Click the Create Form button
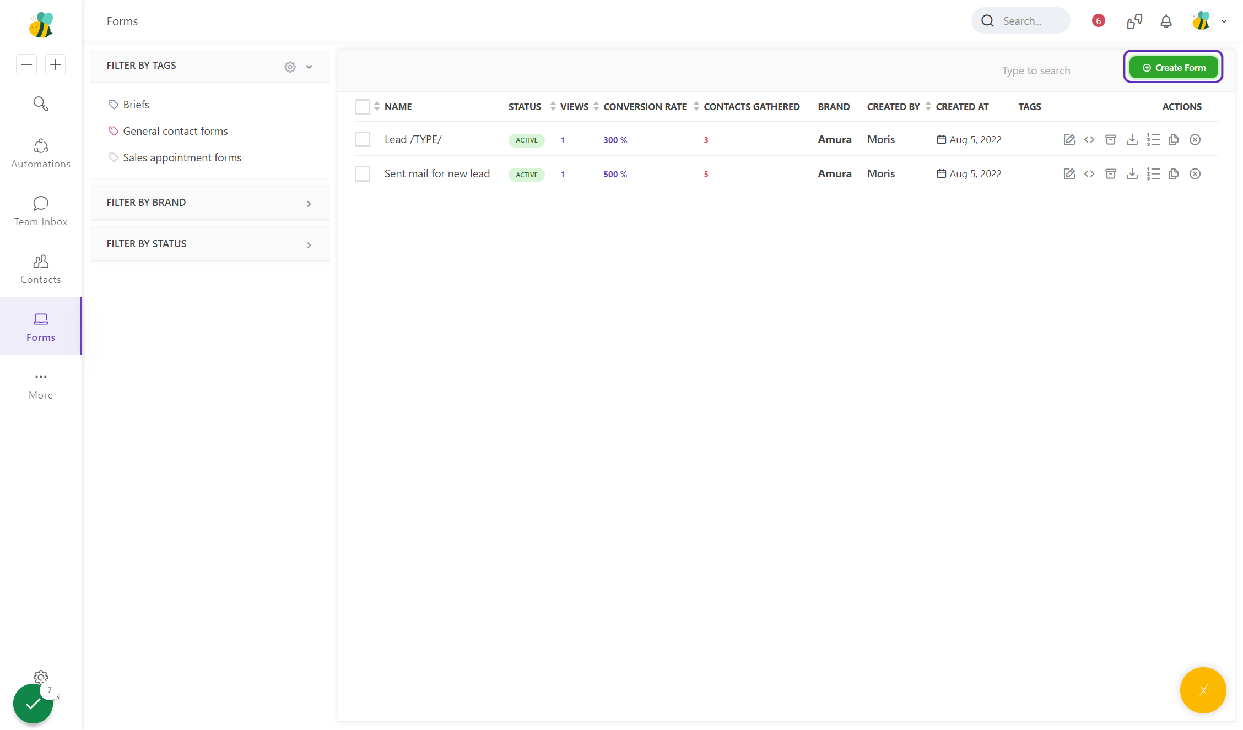1243x730 pixels. point(1174,68)
